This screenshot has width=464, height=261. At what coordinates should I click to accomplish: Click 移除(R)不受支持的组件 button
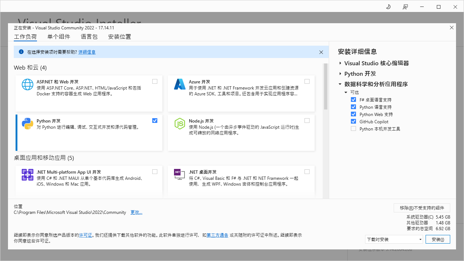click(422, 208)
